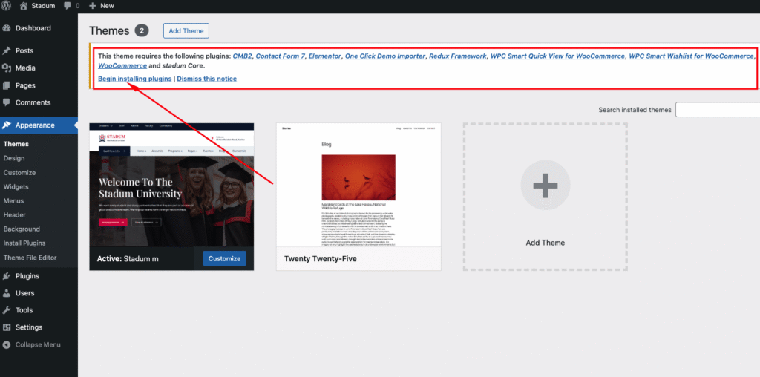Screen dimensions: 760x377
Task: Click Stadum site name in admin bar
Action: click(x=43, y=6)
